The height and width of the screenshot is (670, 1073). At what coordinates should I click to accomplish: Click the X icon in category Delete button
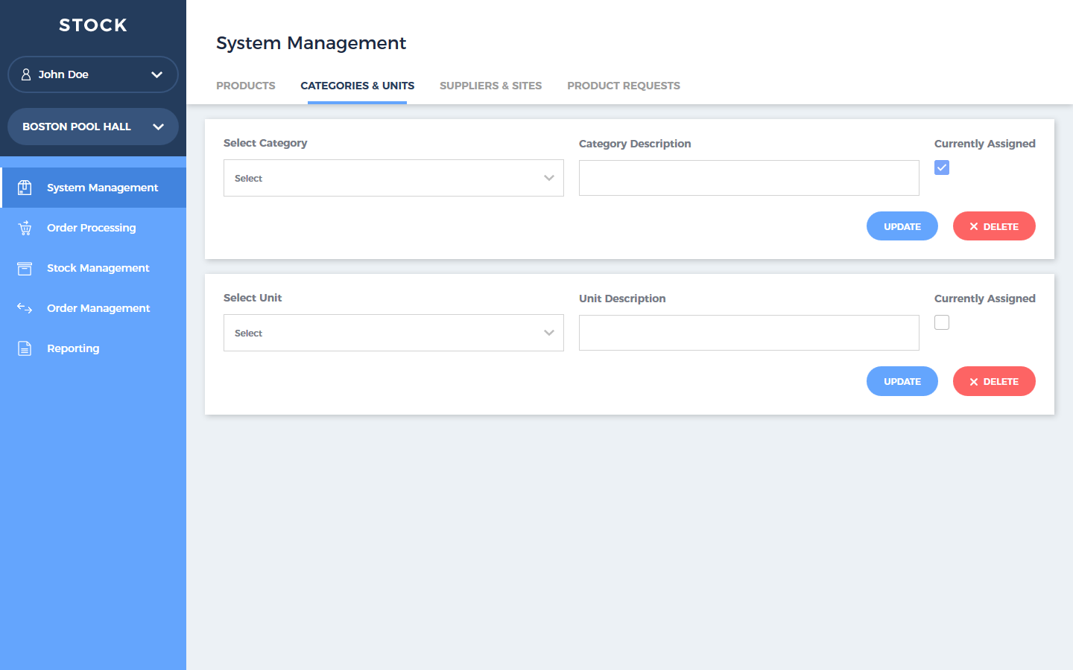[973, 227]
